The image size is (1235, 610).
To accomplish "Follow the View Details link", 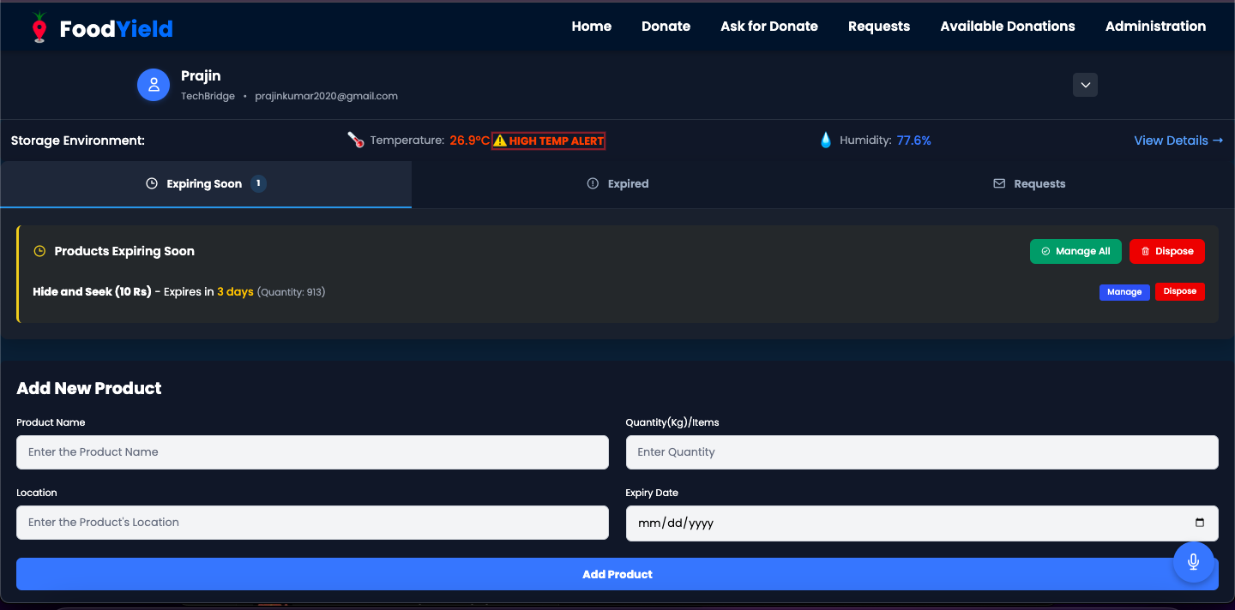I will point(1178,141).
